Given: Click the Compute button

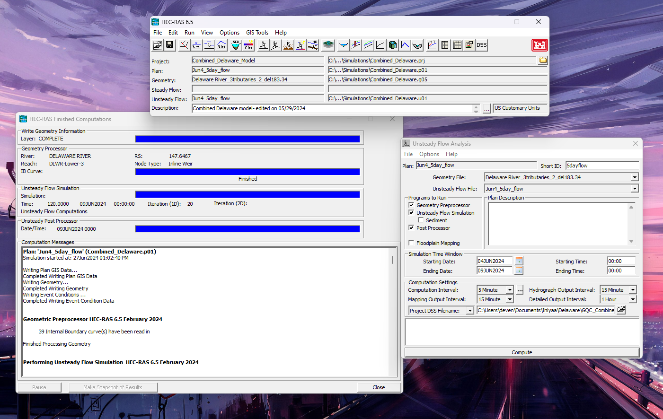Looking at the screenshot, I should (522, 352).
